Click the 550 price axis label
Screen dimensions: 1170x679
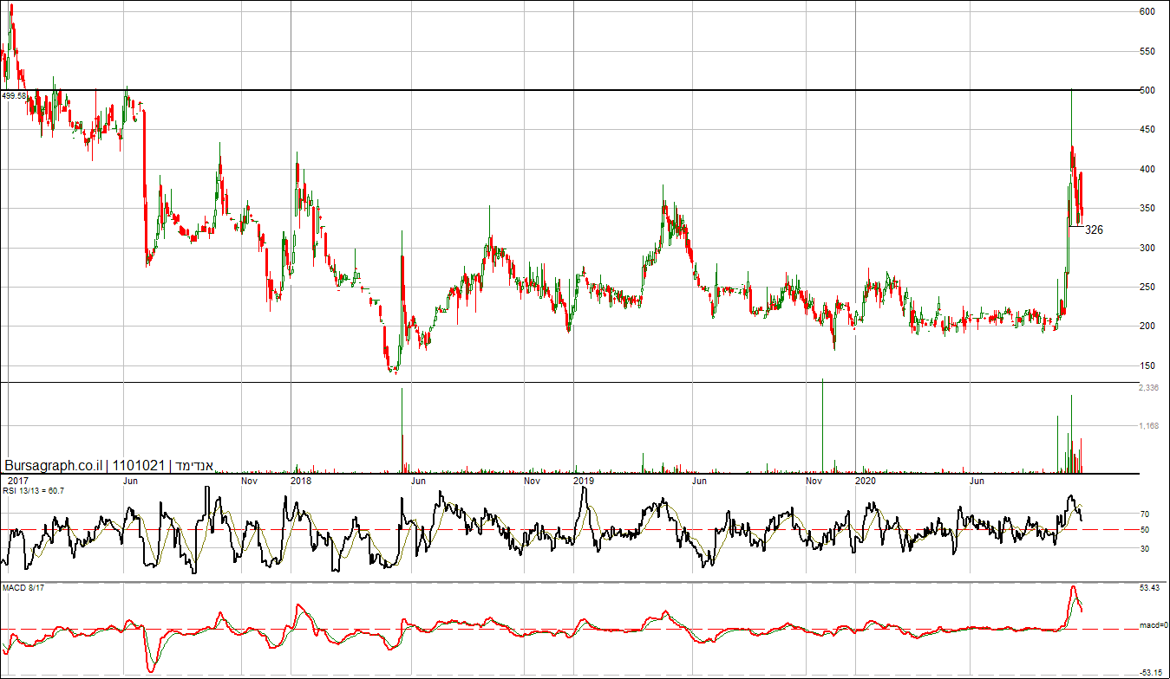(x=1147, y=52)
